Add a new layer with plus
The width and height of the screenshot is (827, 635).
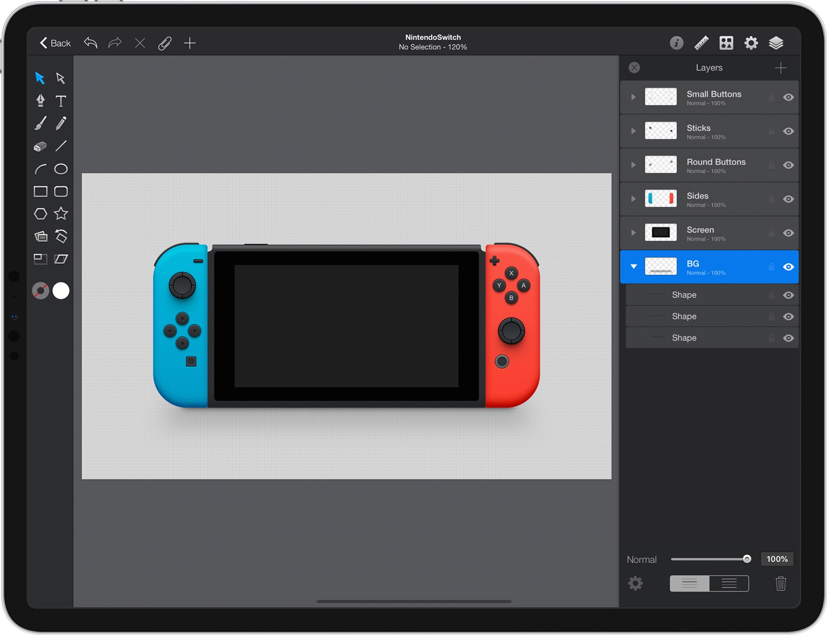pyautogui.click(x=780, y=68)
